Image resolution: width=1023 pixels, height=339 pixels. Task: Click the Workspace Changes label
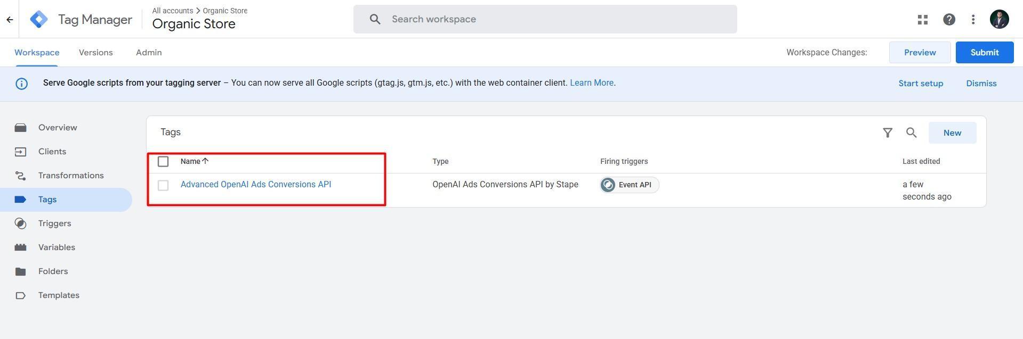[826, 53]
